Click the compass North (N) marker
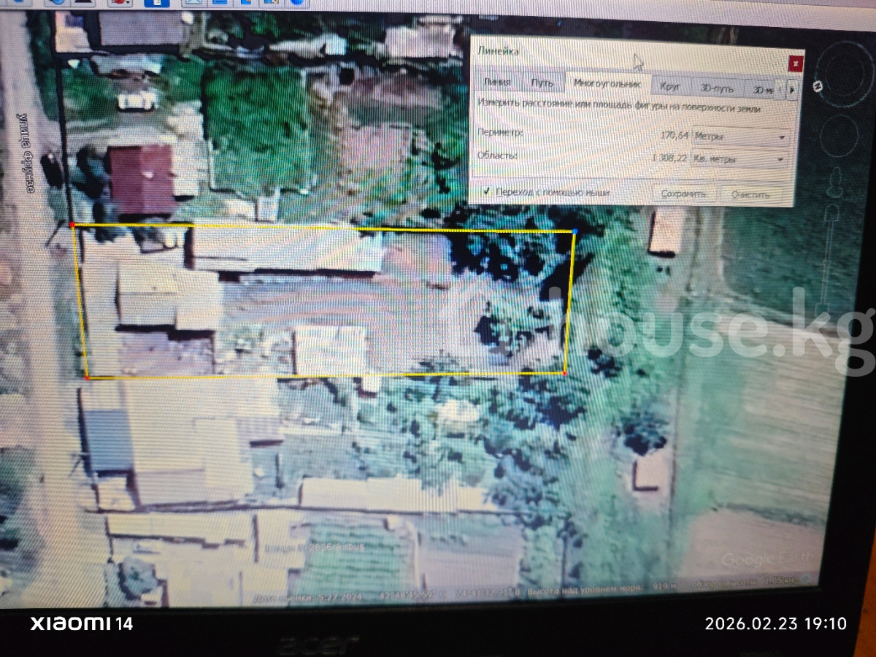Viewport: 876px width, 657px height. [x=818, y=87]
